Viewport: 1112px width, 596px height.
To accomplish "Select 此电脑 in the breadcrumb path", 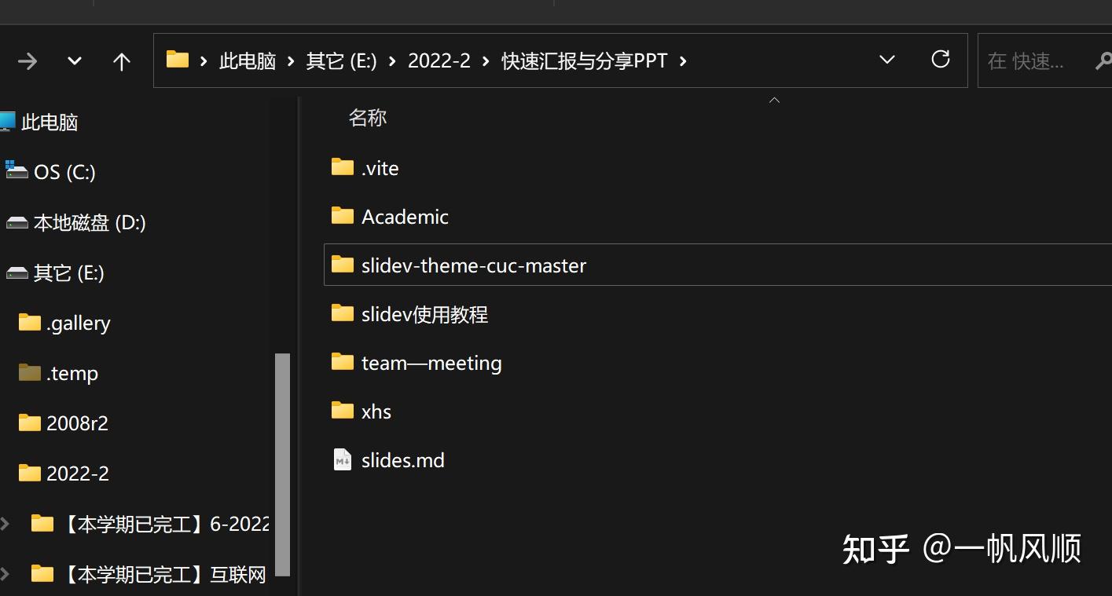I will pos(247,60).
